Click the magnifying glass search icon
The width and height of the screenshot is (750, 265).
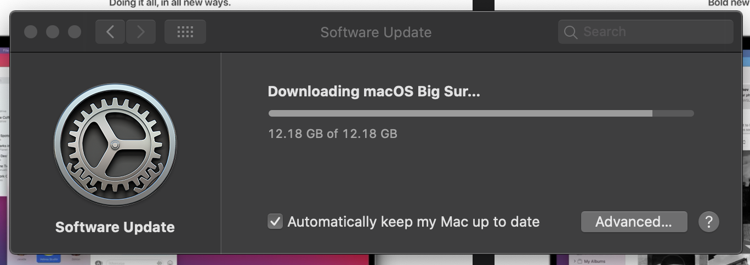(571, 32)
